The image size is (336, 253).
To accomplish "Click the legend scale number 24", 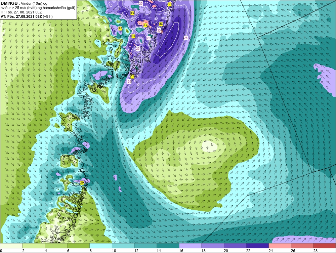I will (x=270, y=251).
